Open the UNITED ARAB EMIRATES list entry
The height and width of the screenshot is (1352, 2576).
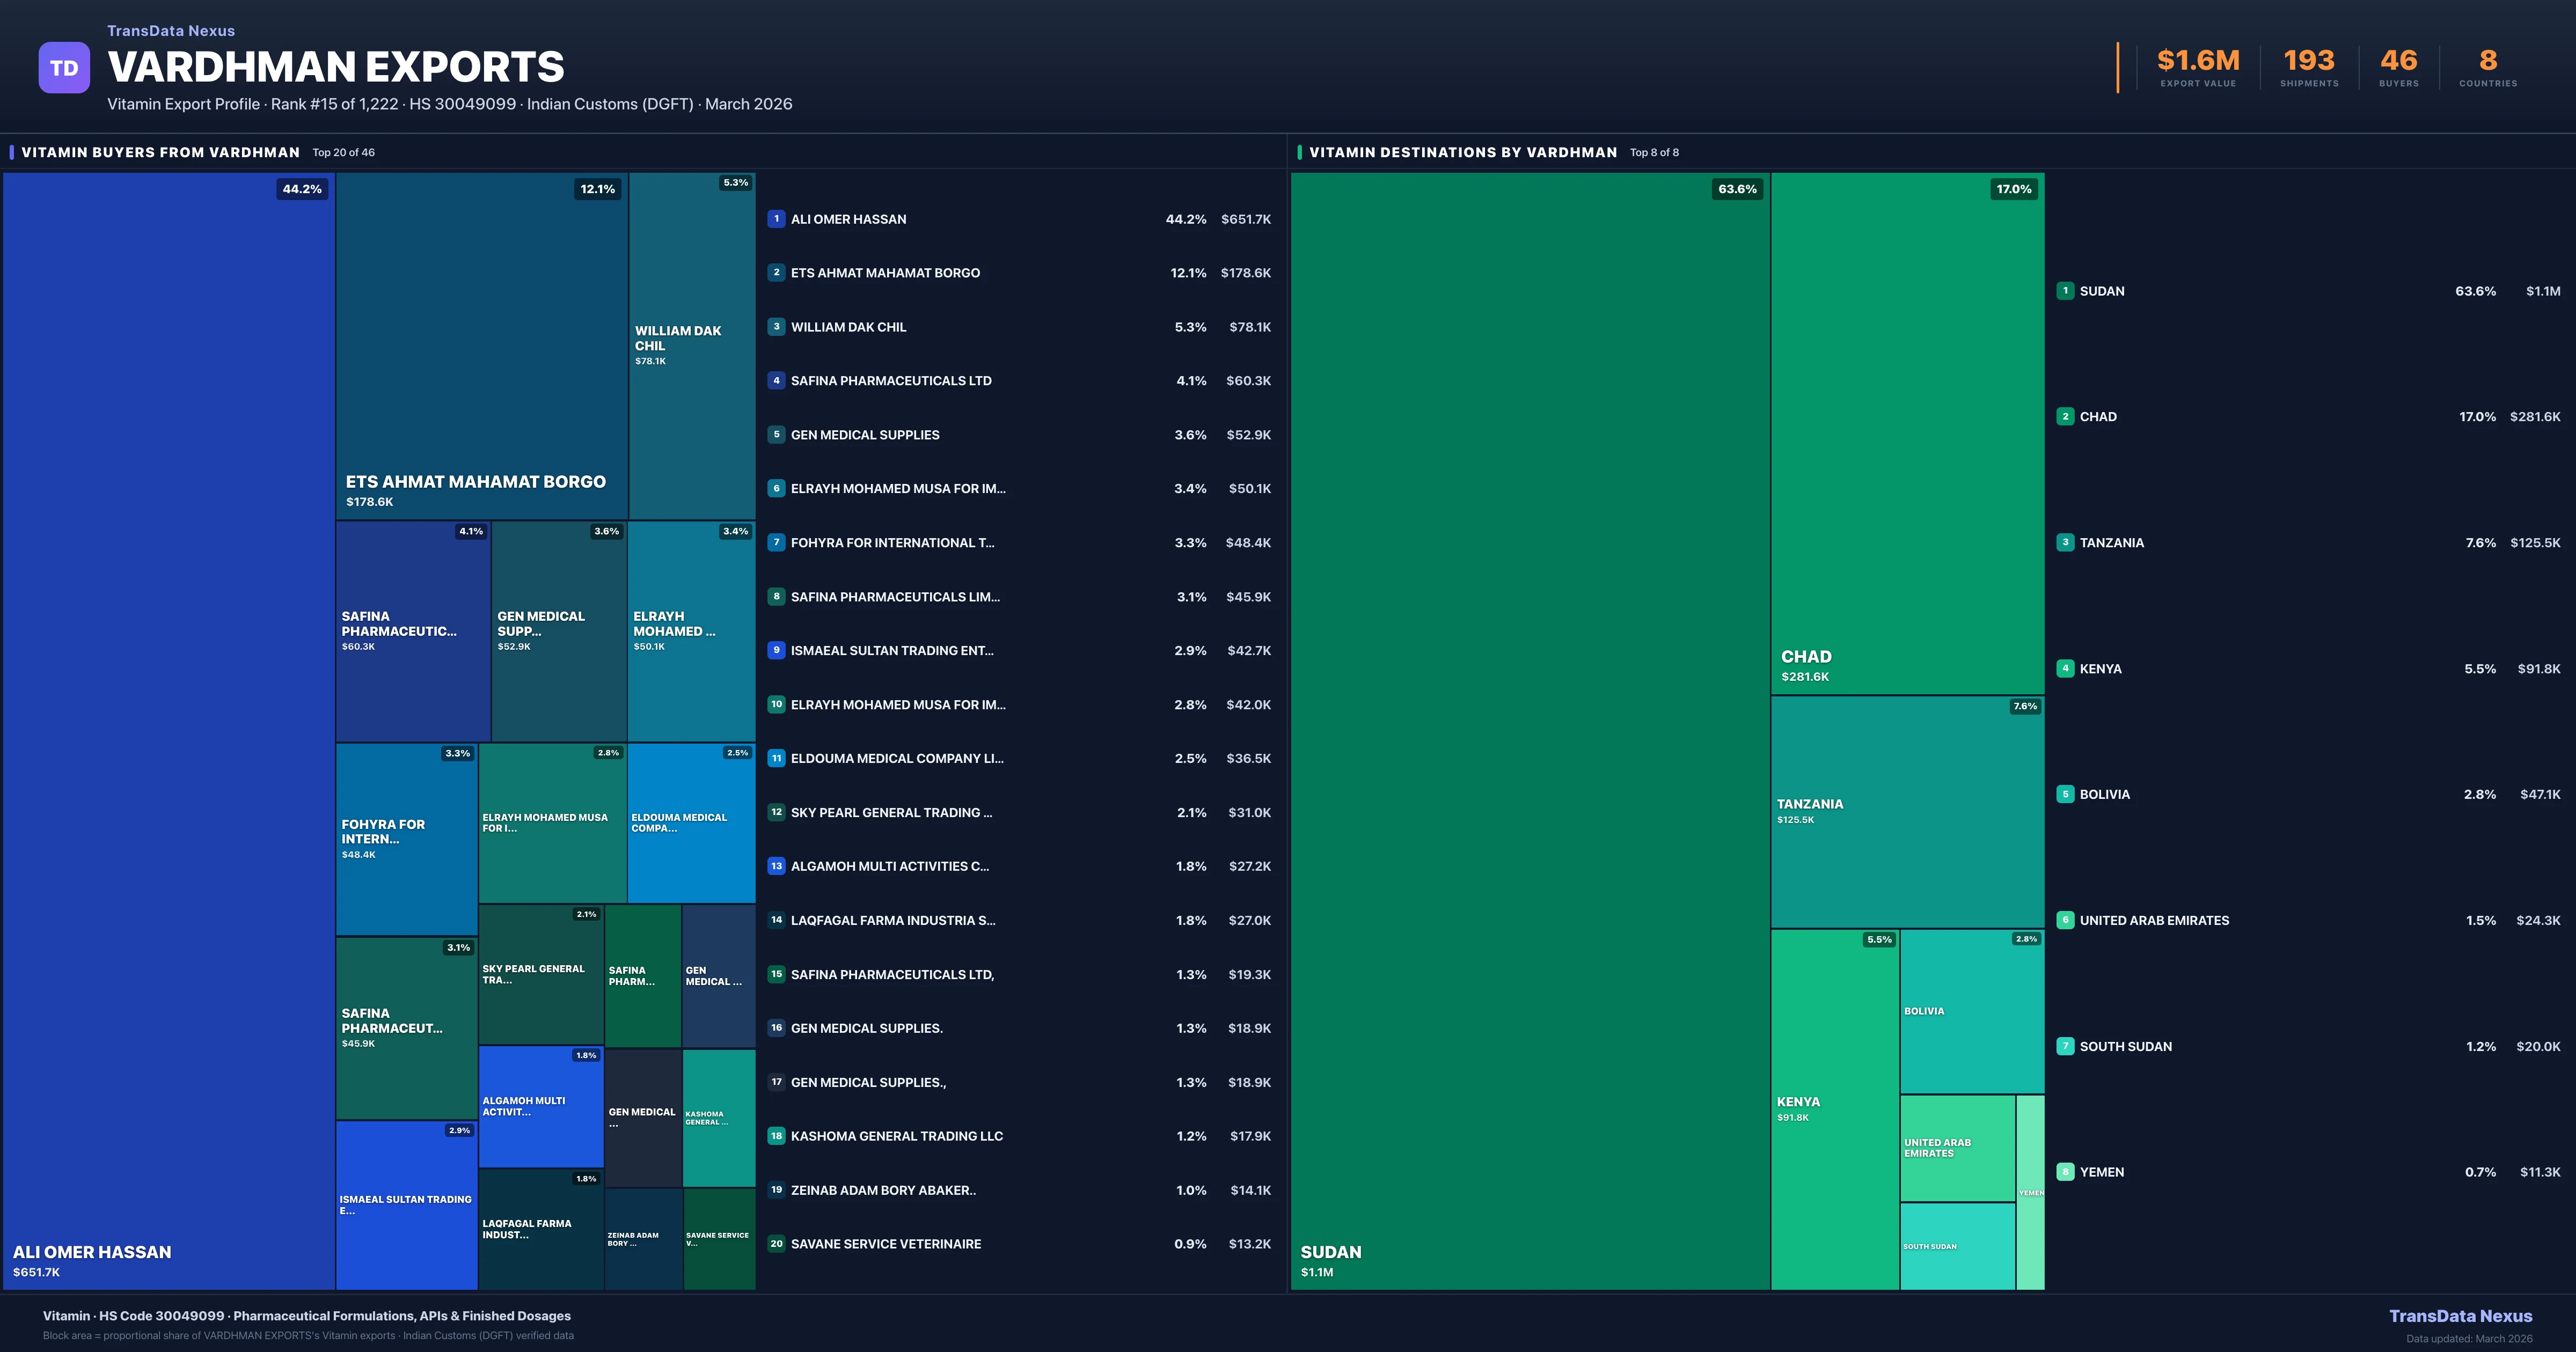point(2154,920)
